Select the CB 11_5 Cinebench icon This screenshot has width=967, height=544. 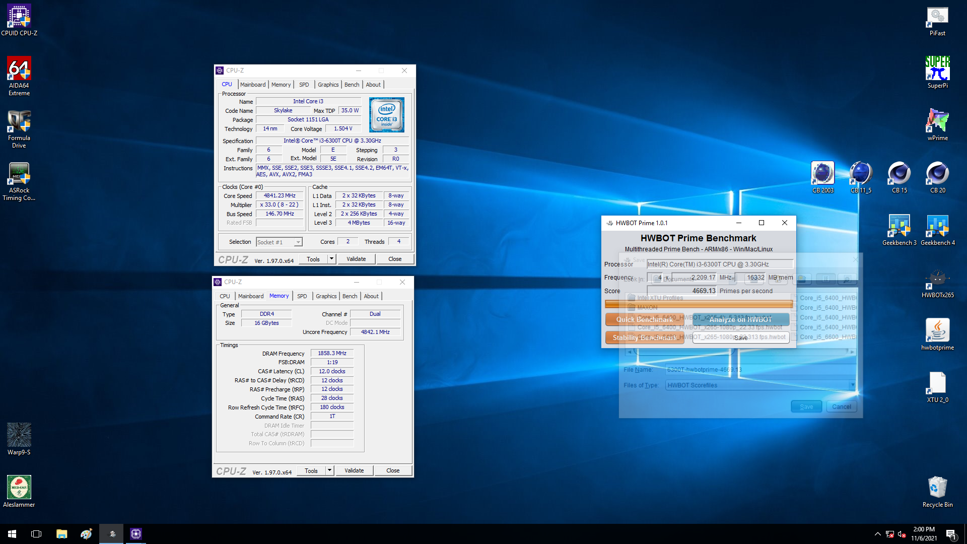(861, 177)
